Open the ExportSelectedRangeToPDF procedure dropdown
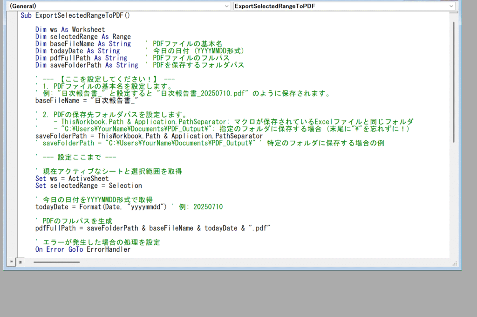The width and height of the screenshot is (477, 317). point(344,6)
